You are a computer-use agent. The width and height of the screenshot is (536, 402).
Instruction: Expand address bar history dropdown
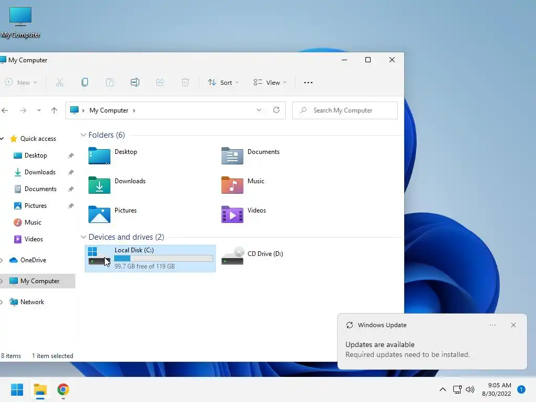tap(259, 110)
